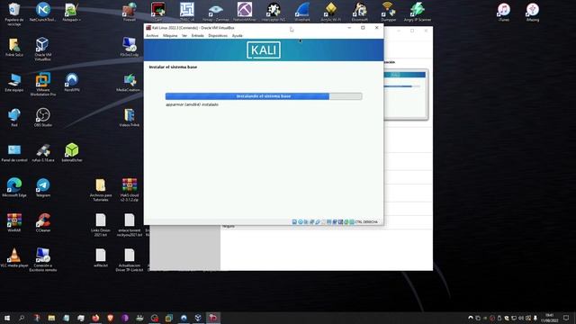Open the notification center icon
576x324 pixels.
pos(566,318)
